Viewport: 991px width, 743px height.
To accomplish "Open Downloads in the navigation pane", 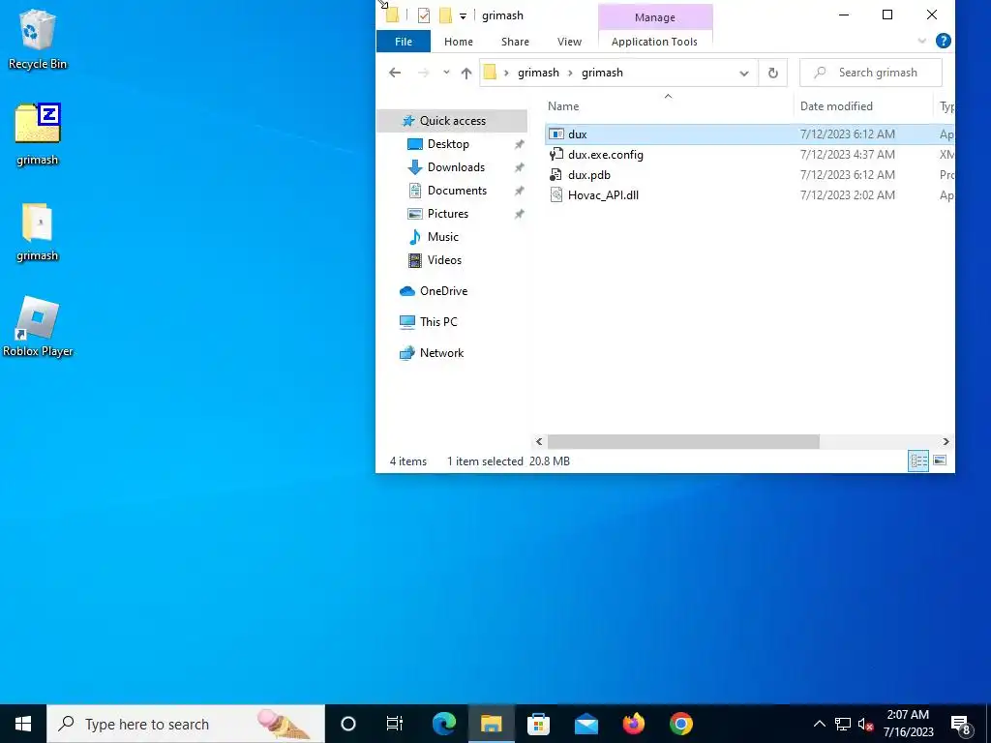I will tap(457, 167).
